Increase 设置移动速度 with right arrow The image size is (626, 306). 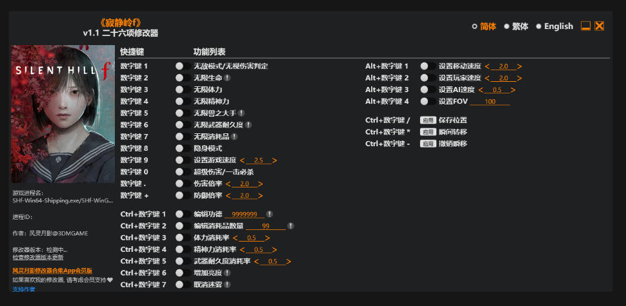coord(519,66)
